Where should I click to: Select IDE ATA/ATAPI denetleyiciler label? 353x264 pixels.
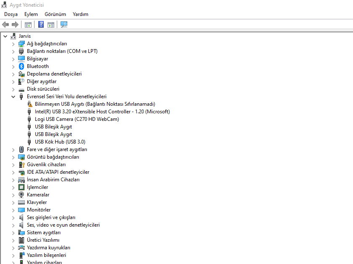[58, 172]
